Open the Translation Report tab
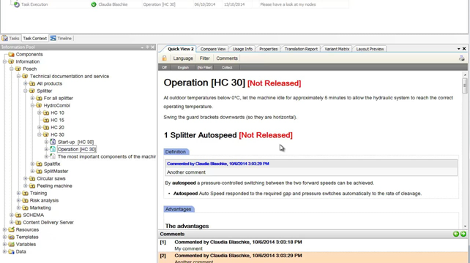Screen dimensions: 470x263 (301, 49)
